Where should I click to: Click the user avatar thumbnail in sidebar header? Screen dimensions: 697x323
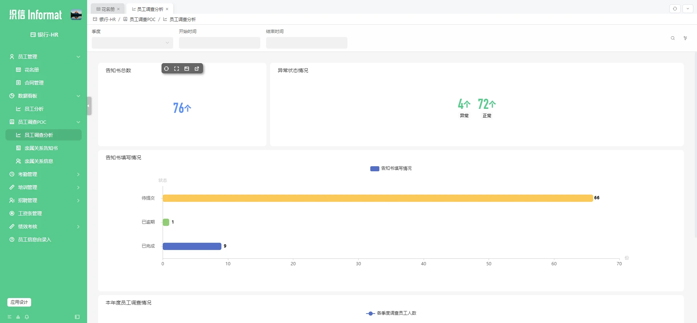pos(76,15)
